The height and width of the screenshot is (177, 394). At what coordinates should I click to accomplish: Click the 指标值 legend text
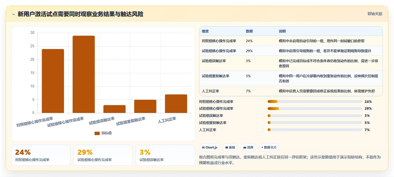point(107,133)
